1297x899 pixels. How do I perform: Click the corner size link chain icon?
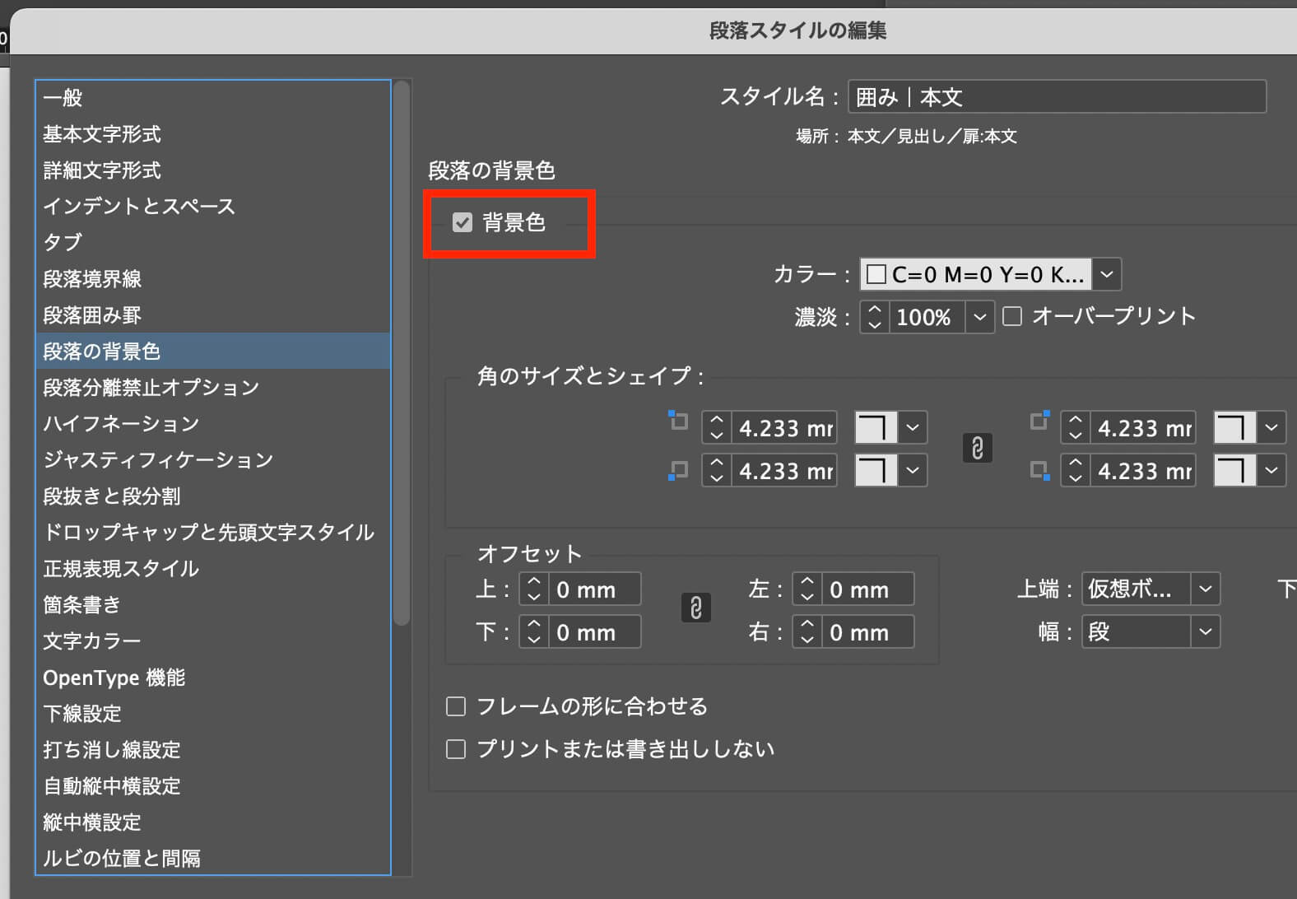977,449
